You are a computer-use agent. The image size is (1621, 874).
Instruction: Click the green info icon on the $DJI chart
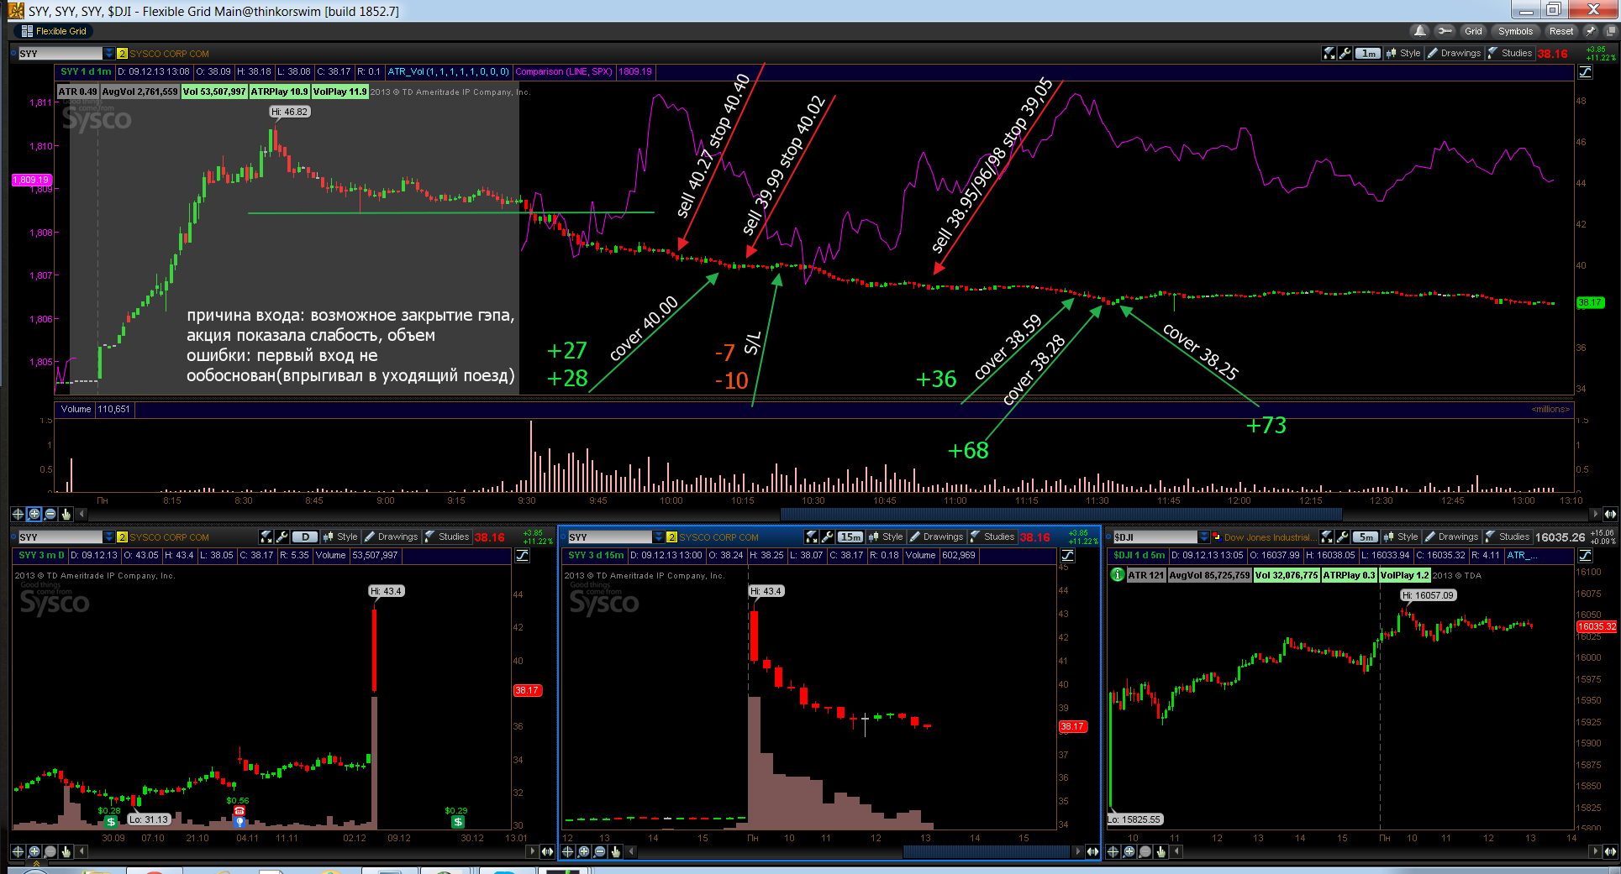pos(1118,575)
